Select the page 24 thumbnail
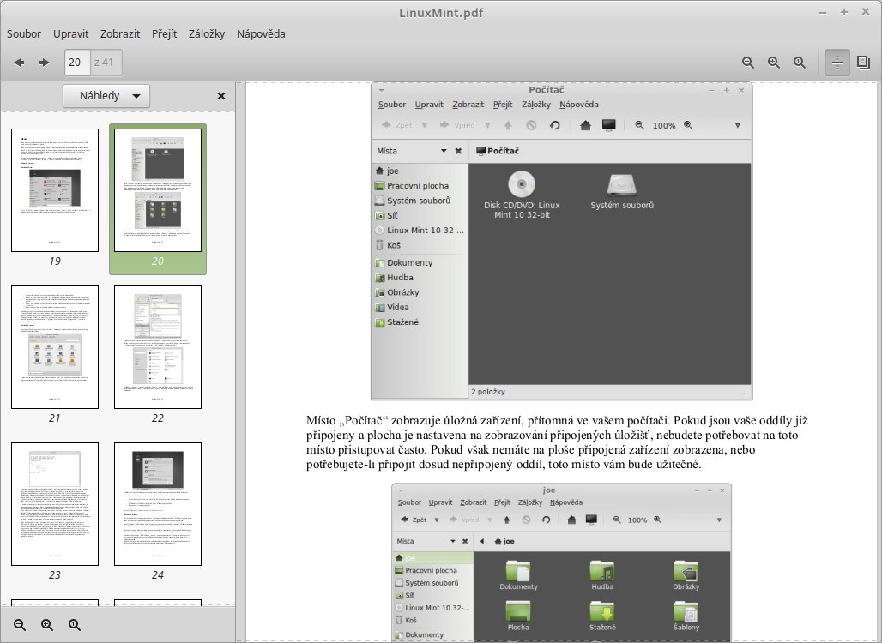Image resolution: width=882 pixels, height=643 pixels. tap(158, 503)
